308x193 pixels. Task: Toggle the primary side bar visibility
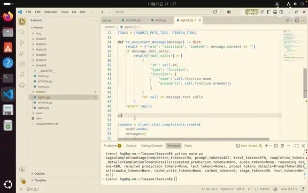268,12
